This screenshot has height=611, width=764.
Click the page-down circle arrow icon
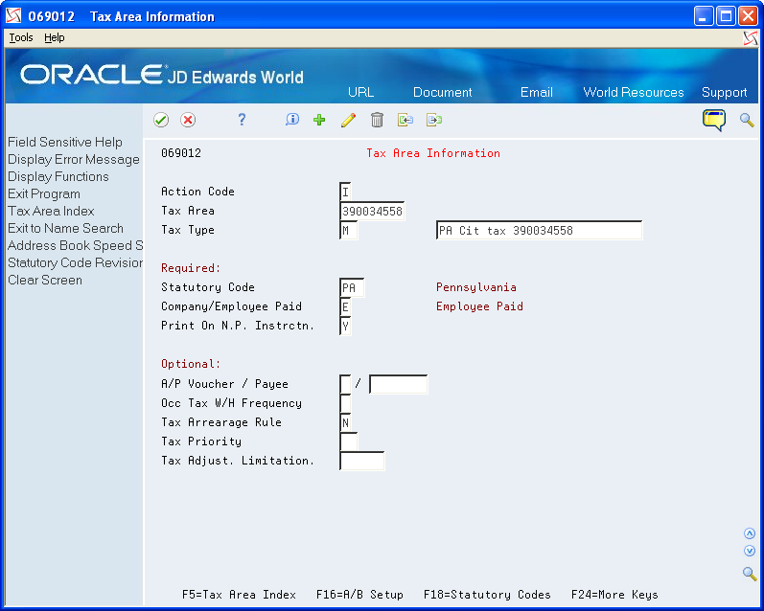pos(750,551)
